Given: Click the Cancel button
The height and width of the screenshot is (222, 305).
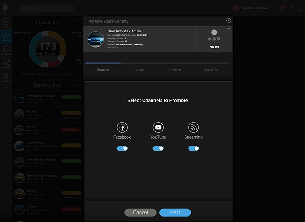Looking at the screenshot, I should coord(140,212).
